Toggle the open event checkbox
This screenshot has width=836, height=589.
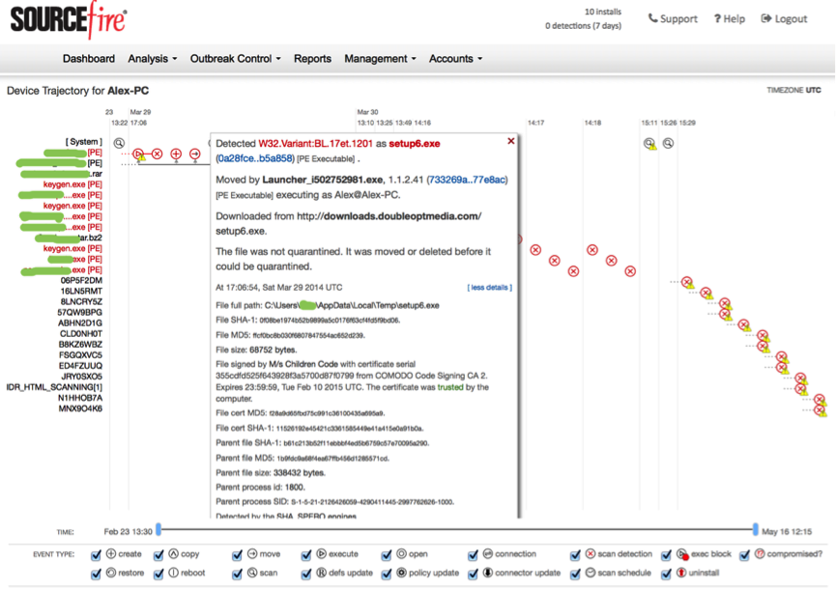387,555
